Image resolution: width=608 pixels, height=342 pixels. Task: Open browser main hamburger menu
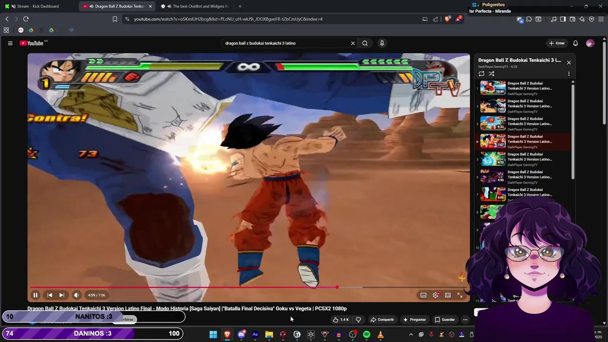tap(601, 19)
